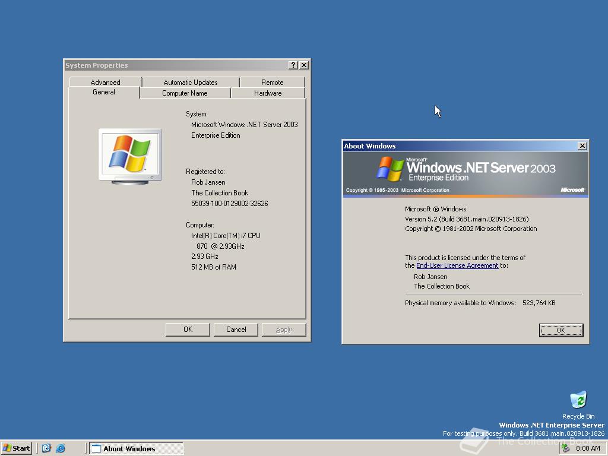Click 'The Collection Book' in System Properties

(220, 193)
